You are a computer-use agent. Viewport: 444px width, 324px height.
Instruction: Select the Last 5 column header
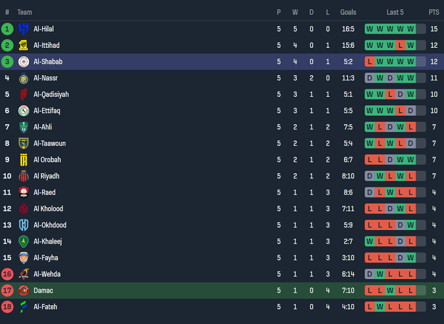pyautogui.click(x=395, y=12)
